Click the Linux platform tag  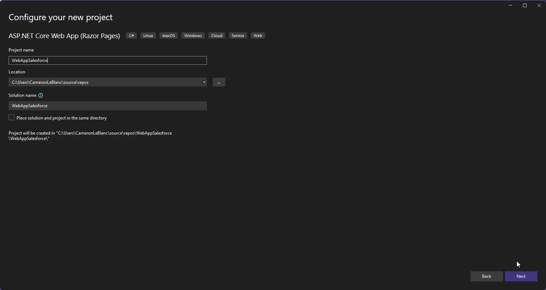(x=148, y=36)
